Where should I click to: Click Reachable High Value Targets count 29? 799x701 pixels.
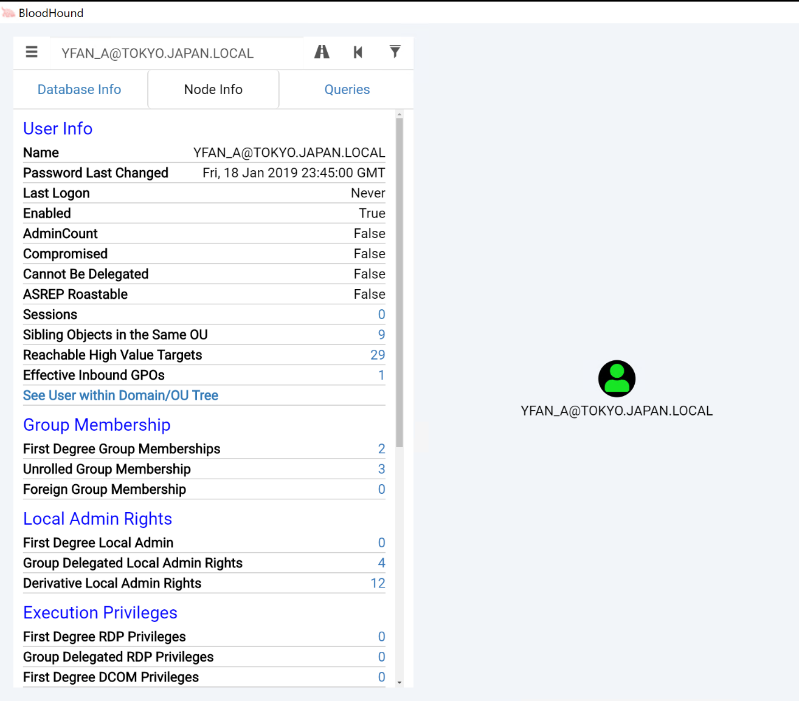tap(378, 355)
